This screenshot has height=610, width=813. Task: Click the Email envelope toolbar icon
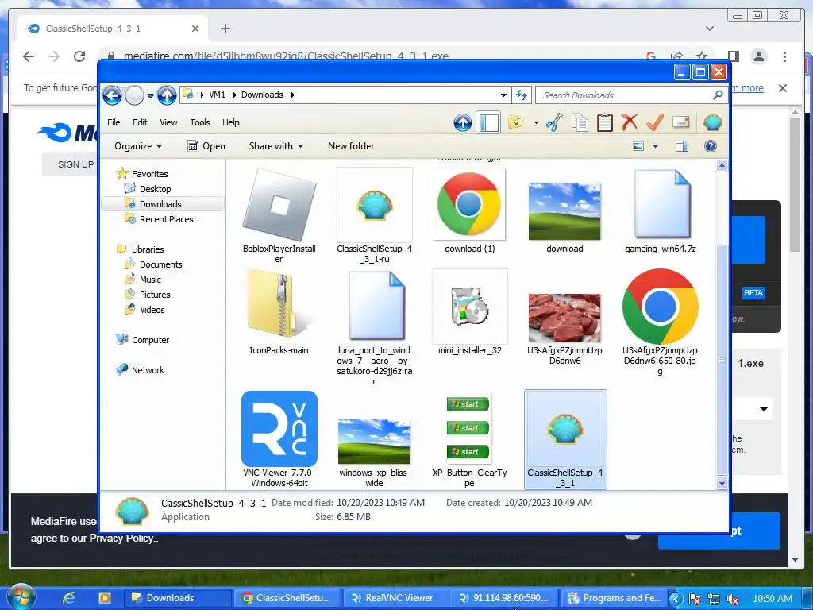[x=680, y=122]
